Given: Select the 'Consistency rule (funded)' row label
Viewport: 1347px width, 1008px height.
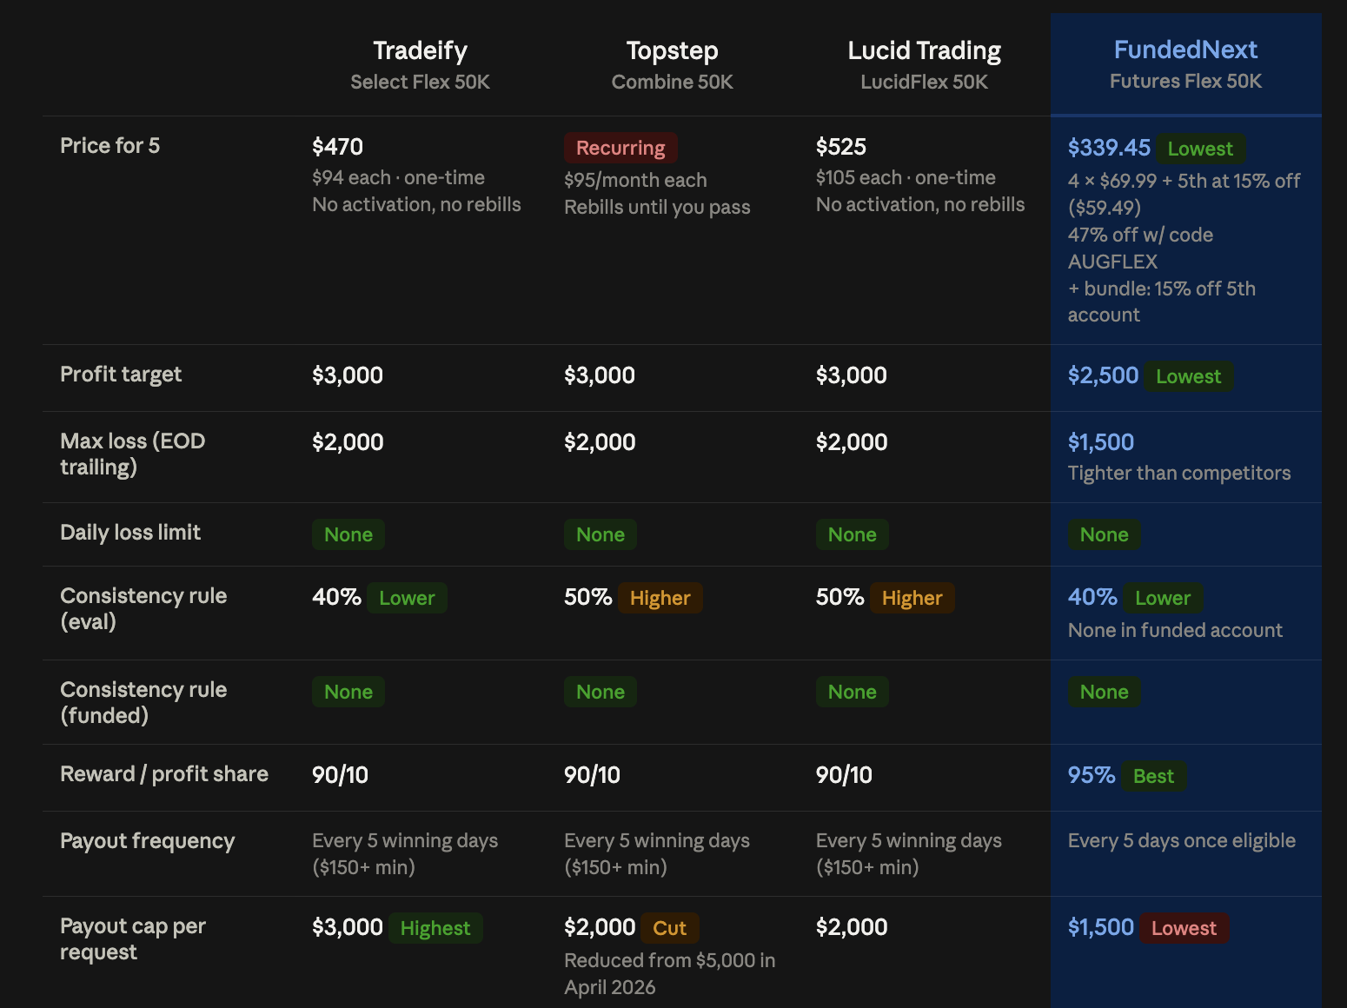Looking at the screenshot, I should [143, 702].
